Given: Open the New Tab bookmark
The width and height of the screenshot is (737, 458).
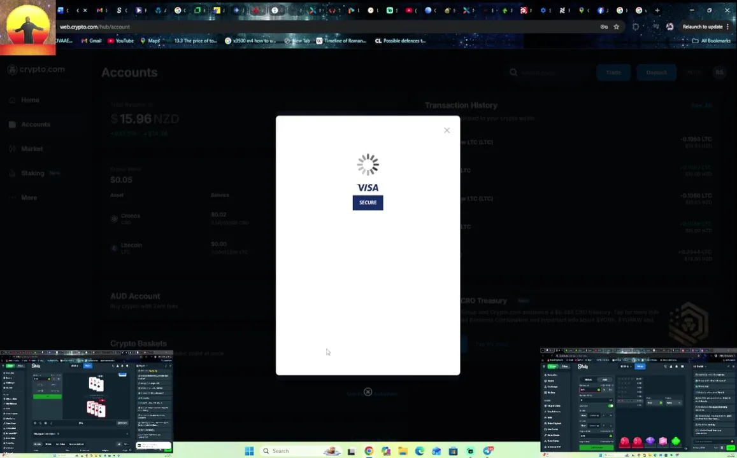Looking at the screenshot, I should pos(297,41).
